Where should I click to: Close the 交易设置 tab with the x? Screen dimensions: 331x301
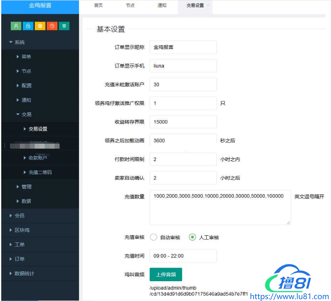click(208, 5)
